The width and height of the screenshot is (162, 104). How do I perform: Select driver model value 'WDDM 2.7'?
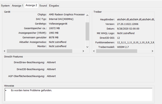pyautogui.click(x=123, y=47)
